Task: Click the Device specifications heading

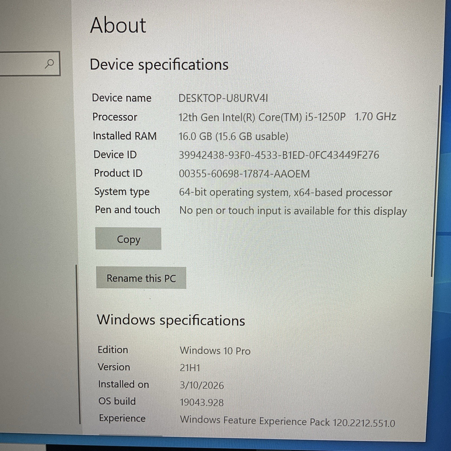Action: (x=159, y=65)
